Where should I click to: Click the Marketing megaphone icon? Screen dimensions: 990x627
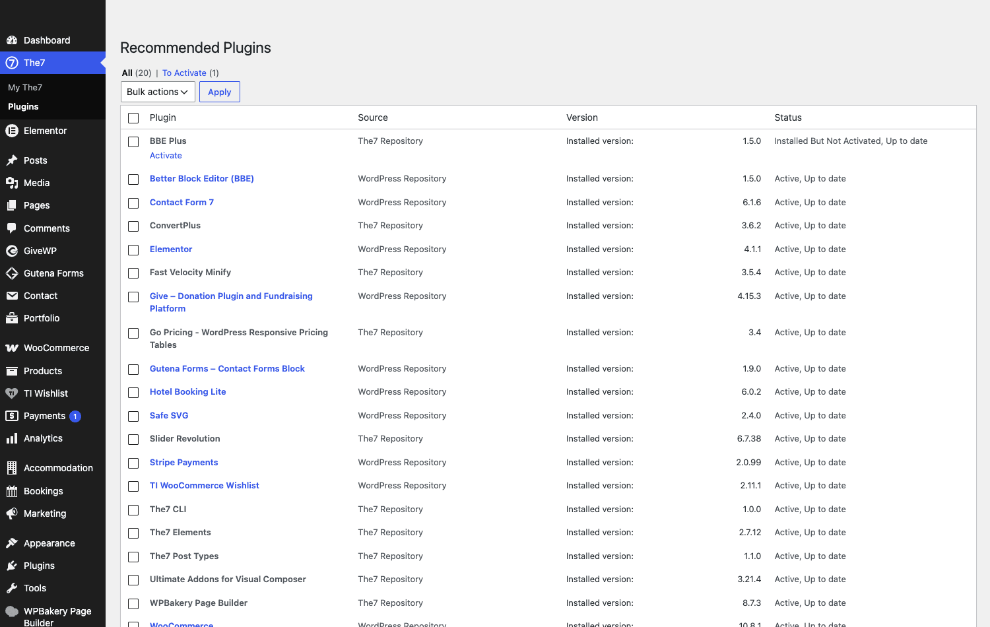12,513
